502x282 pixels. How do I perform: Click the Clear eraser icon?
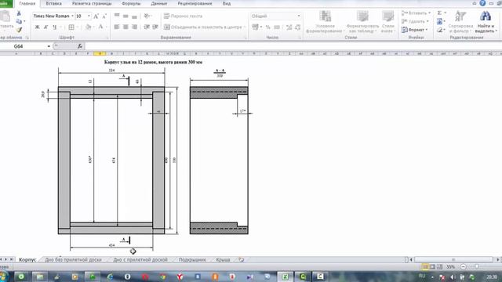(x=439, y=30)
